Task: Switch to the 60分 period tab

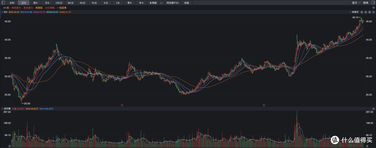Action: click(x=71, y=3)
